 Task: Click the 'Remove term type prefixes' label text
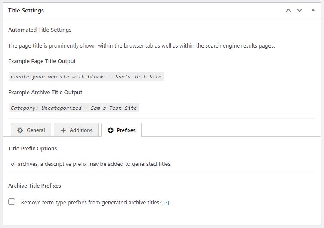coord(91,202)
